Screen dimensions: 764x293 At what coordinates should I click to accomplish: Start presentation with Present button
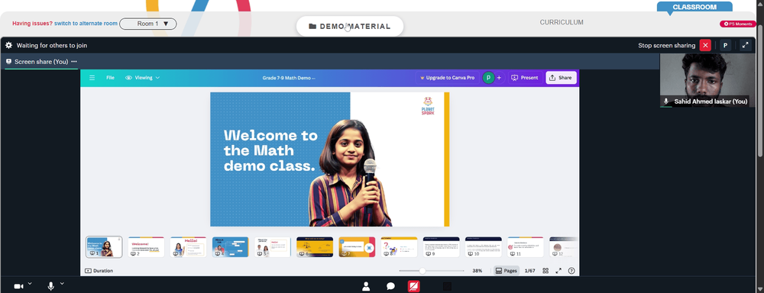(526, 77)
